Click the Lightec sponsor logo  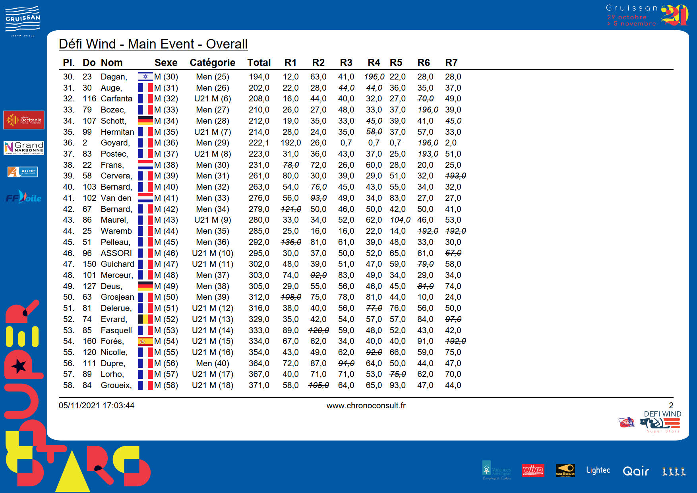pyautogui.click(x=598, y=470)
